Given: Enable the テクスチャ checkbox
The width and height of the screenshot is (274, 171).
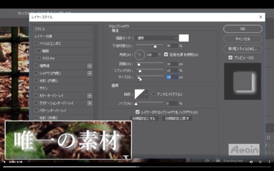Looking at the screenshot, I should pyautogui.click(x=39, y=58).
